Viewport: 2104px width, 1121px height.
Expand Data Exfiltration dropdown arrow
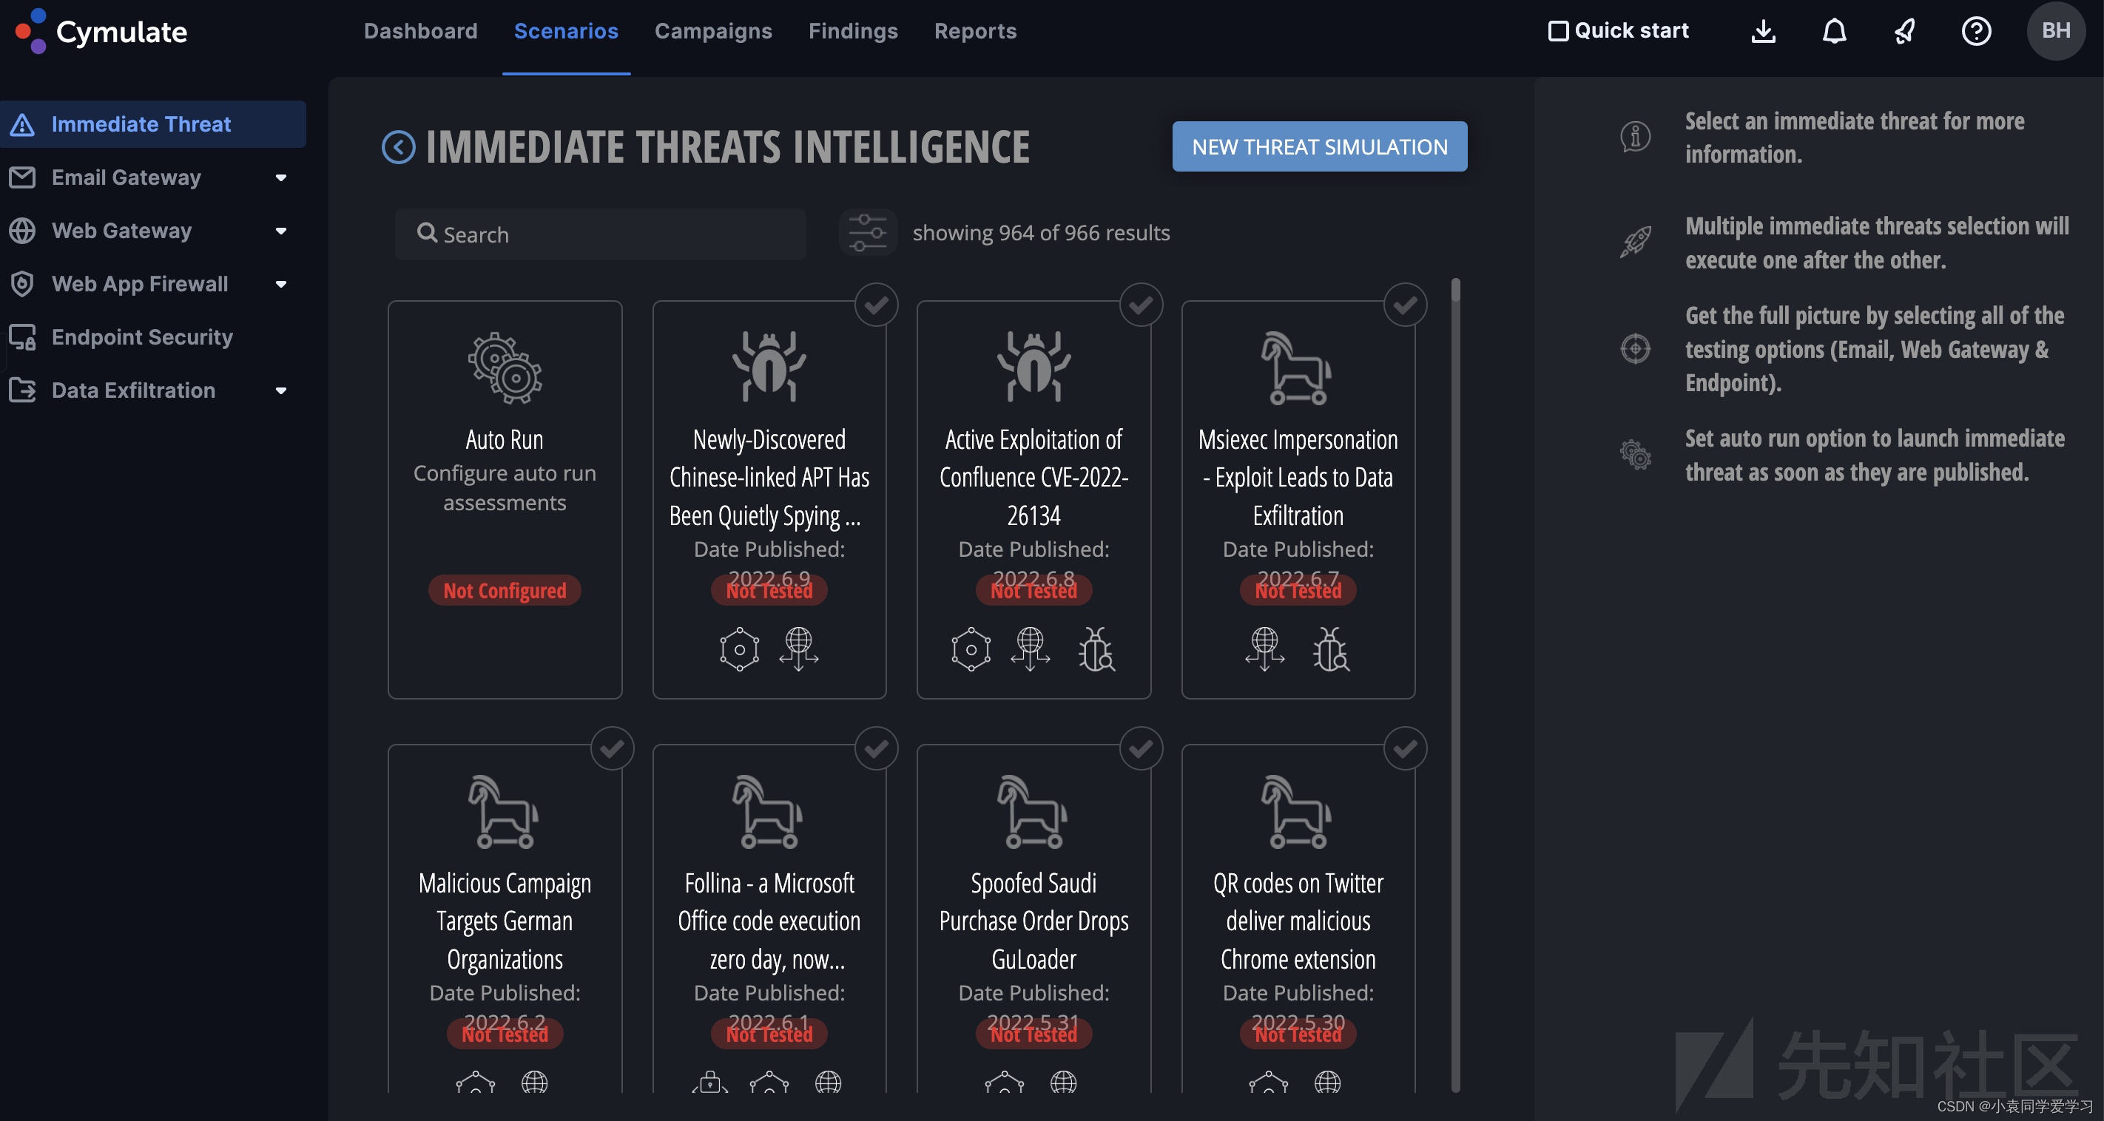pos(281,390)
